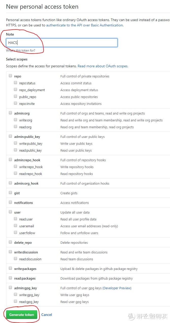
Task: Select the admin:org scope checkbox
Action: click(10, 113)
